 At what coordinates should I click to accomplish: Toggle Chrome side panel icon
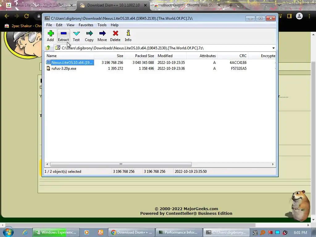tap(289, 16)
